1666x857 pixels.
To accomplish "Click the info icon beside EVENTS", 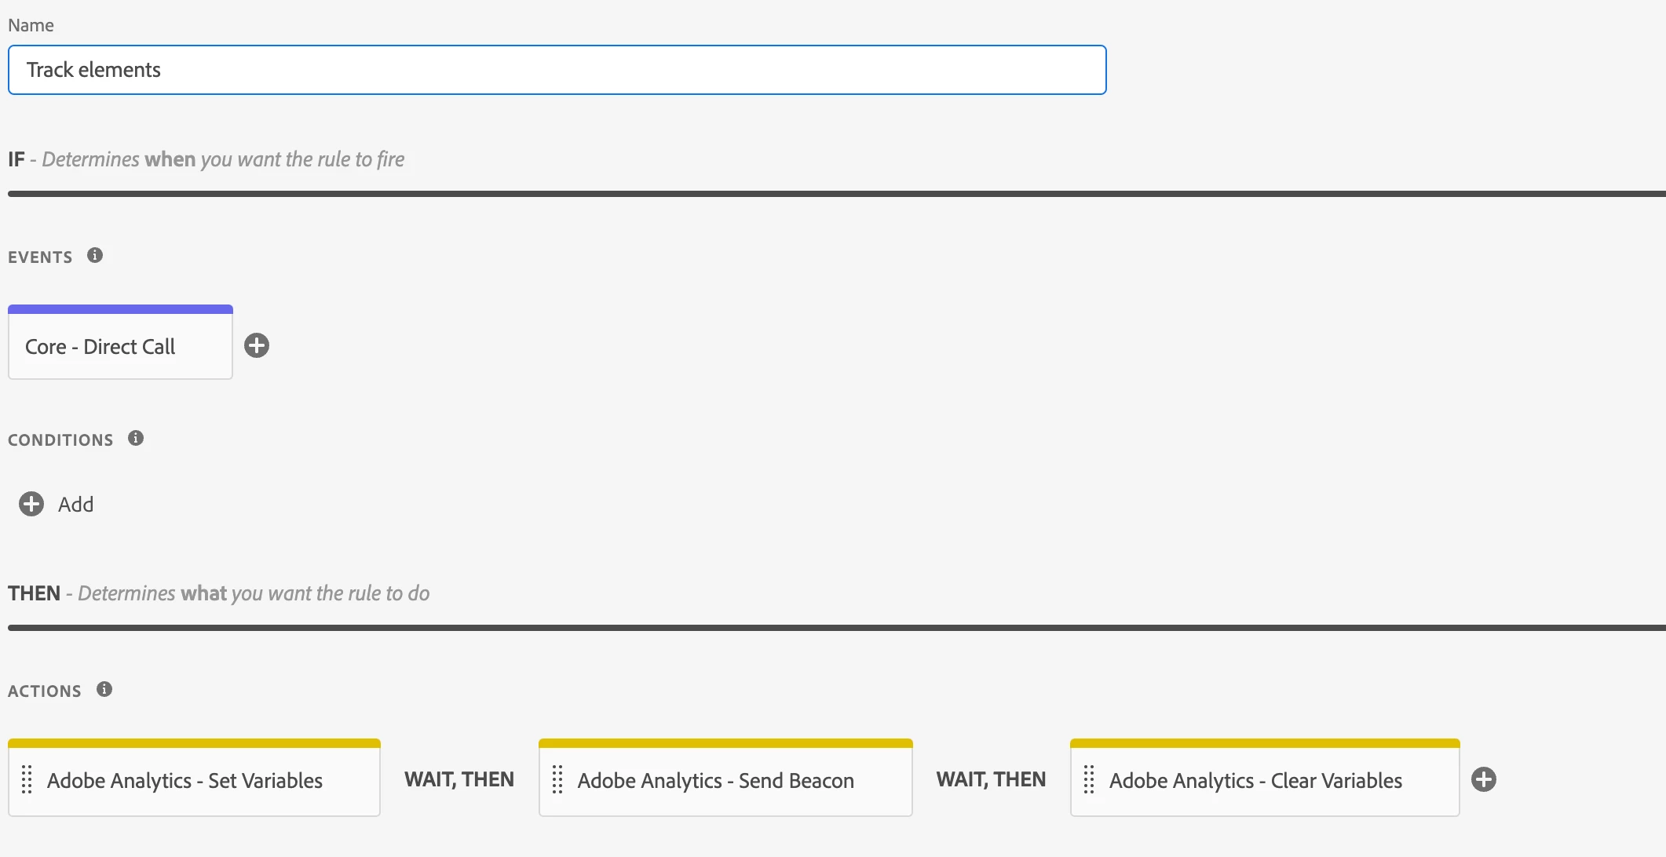I will coord(95,256).
